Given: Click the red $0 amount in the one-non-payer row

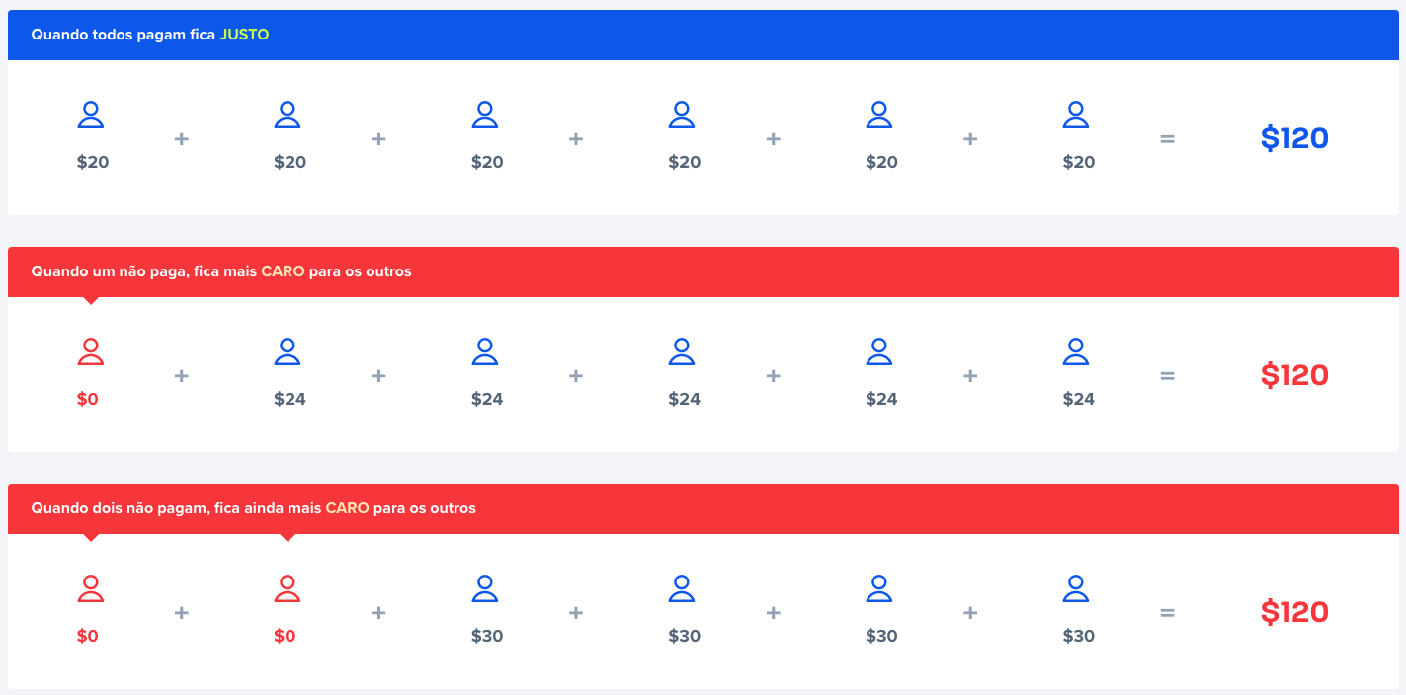Looking at the screenshot, I should click(88, 400).
